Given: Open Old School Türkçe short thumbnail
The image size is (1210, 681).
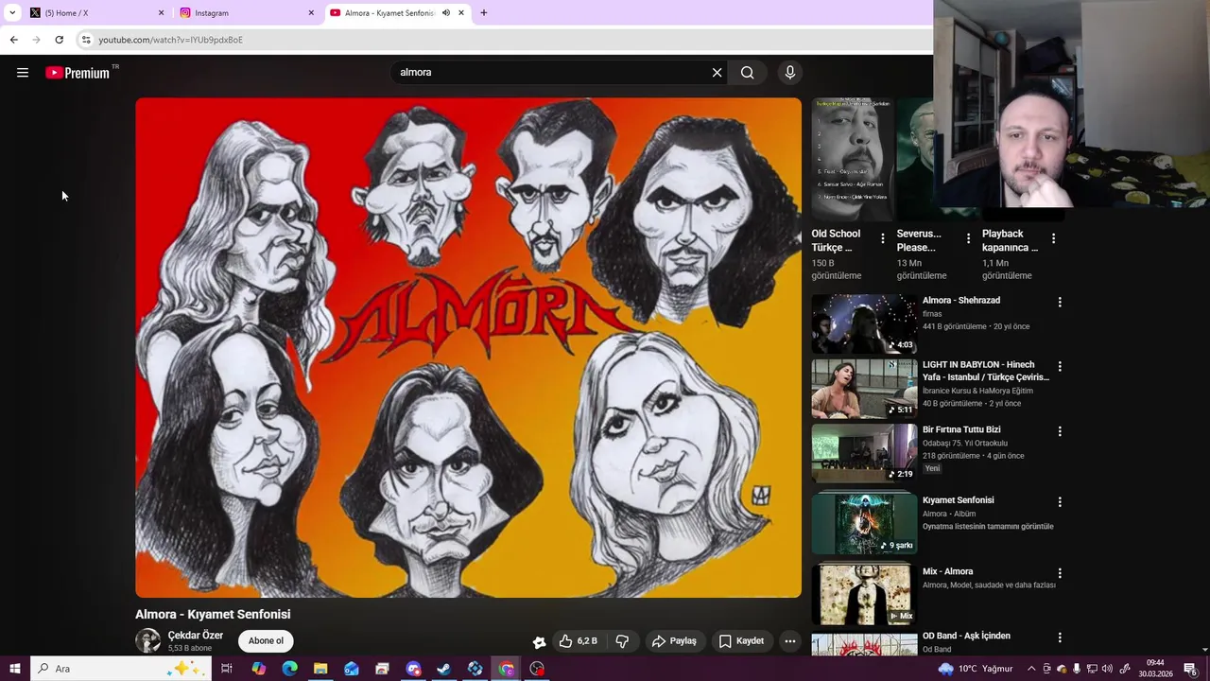Looking at the screenshot, I should [852, 158].
